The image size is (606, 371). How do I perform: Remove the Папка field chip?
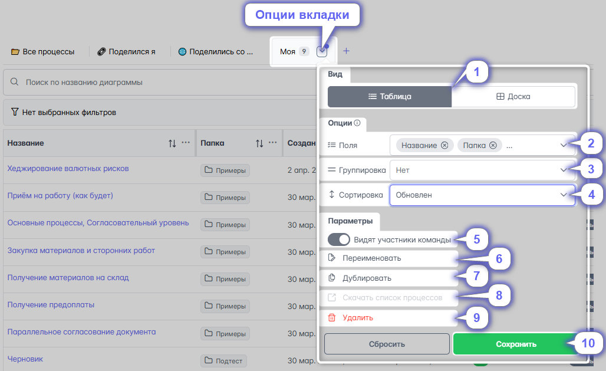(493, 145)
